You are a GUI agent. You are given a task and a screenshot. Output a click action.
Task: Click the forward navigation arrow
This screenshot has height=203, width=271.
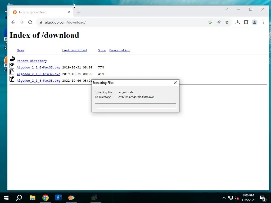coord(22,22)
